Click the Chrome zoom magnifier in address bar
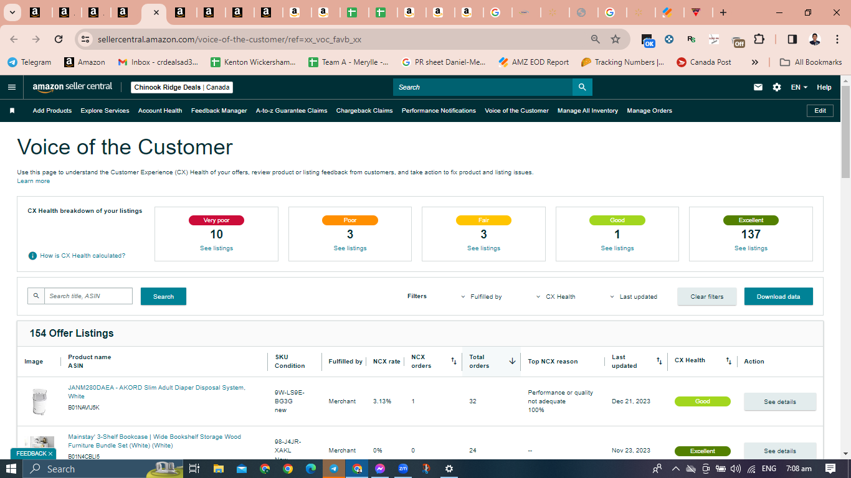Image resolution: width=851 pixels, height=478 pixels. tap(596, 39)
